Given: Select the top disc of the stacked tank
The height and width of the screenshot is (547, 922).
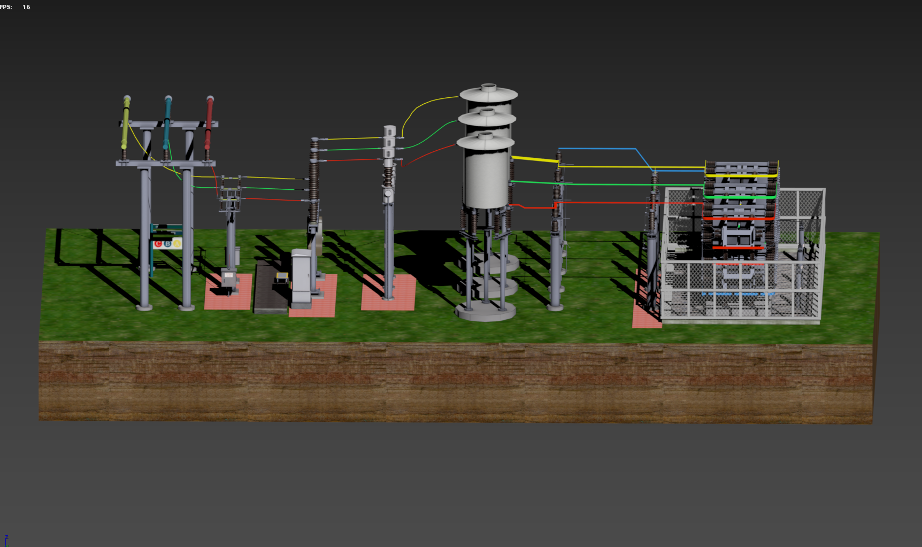Looking at the screenshot, I should point(488,94).
